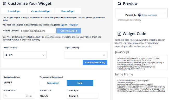Select the Solid background option

[80, 83]
